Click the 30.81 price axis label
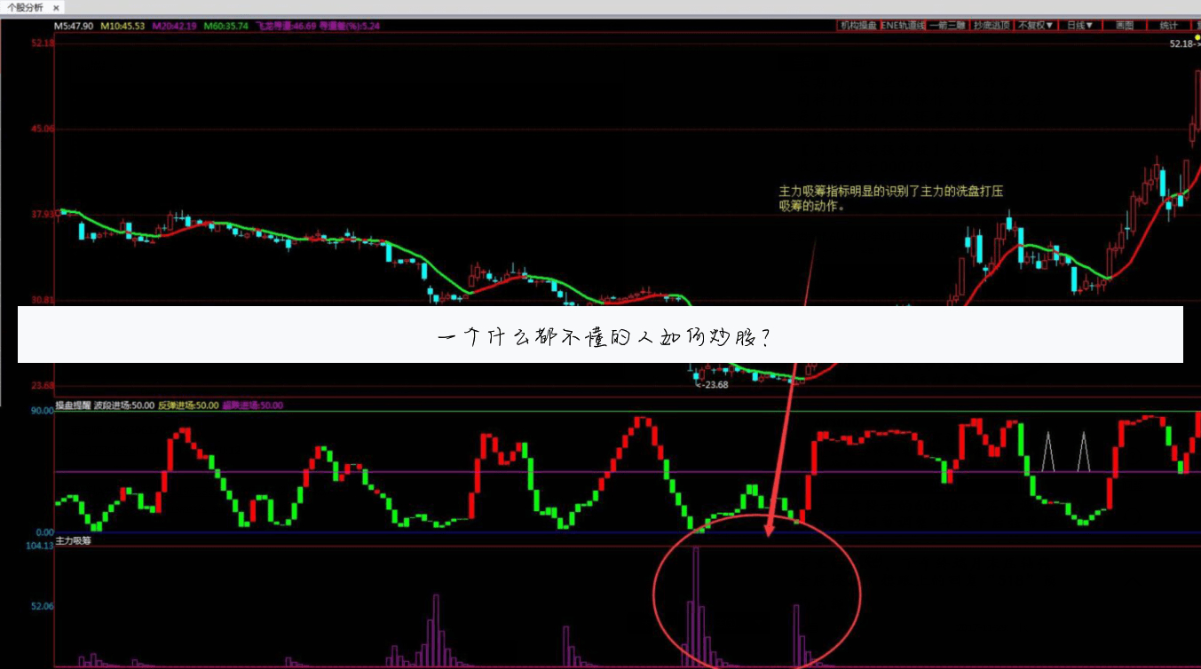This screenshot has width=1201, height=669. click(42, 300)
